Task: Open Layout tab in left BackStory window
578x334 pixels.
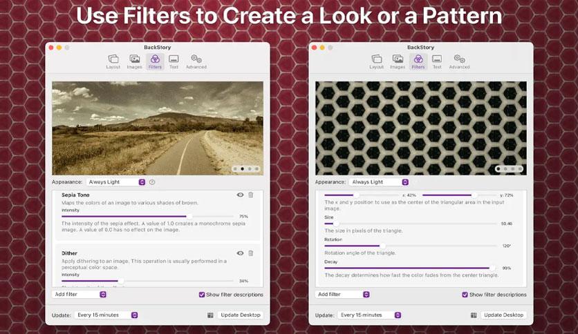Action: [113, 61]
